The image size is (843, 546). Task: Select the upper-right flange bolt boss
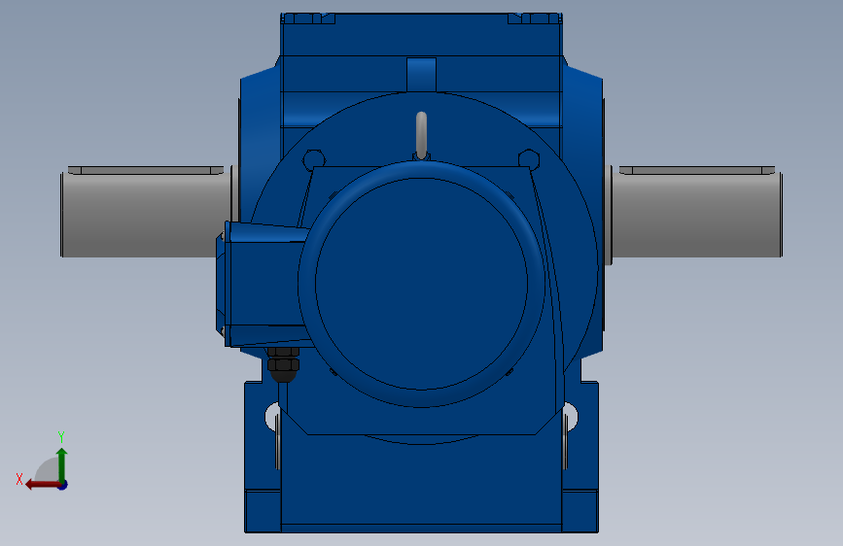pyautogui.click(x=529, y=159)
